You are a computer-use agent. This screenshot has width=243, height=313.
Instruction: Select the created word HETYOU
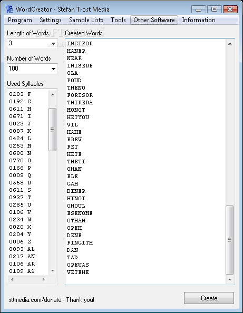coord(78,118)
